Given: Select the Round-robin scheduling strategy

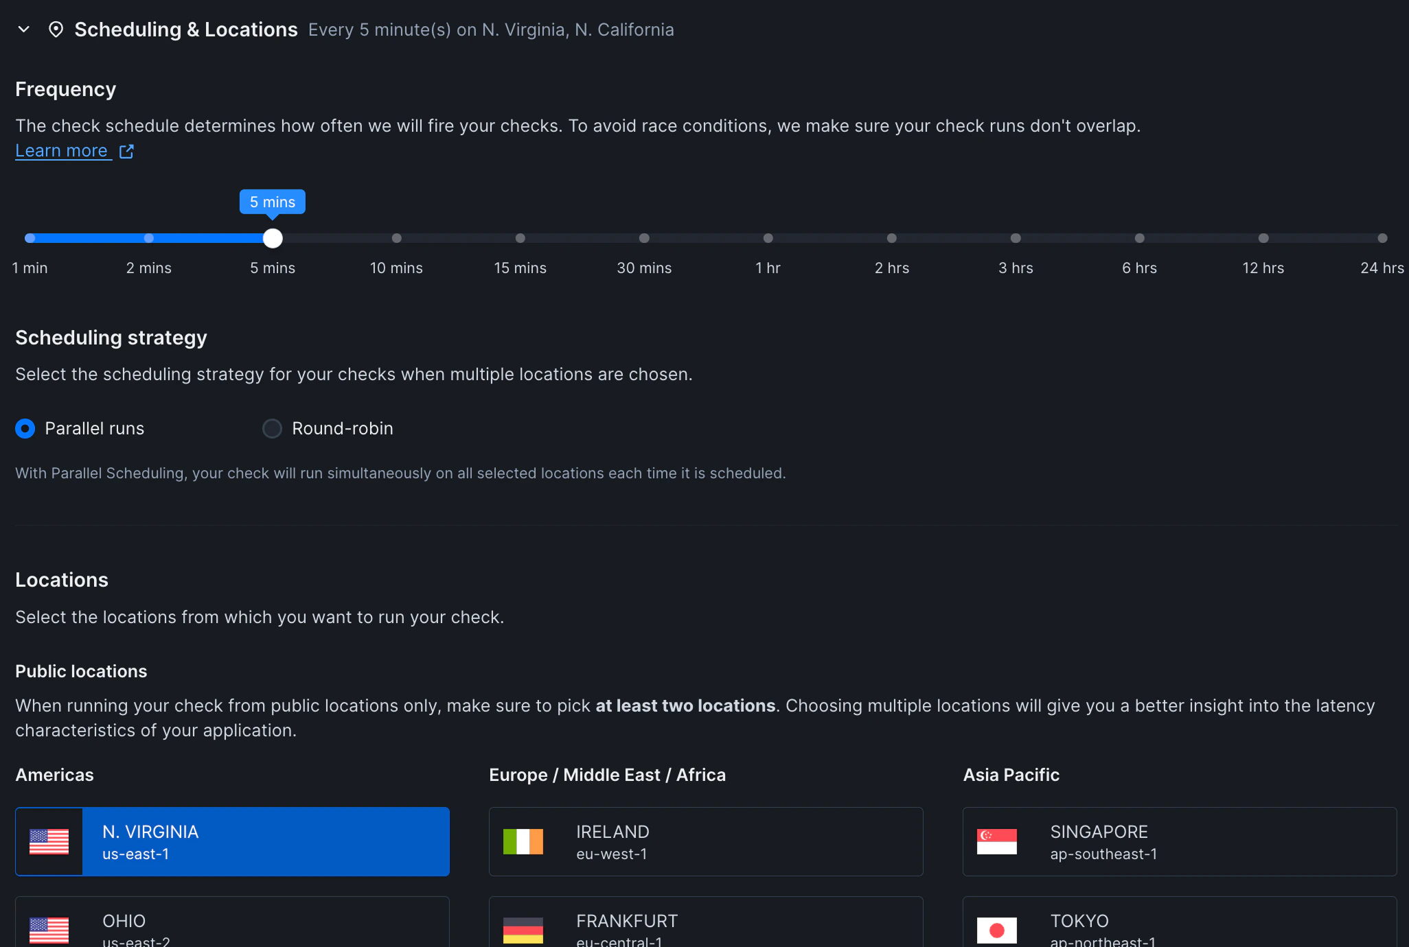Looking at the screenshot, I should click(272, 428).
